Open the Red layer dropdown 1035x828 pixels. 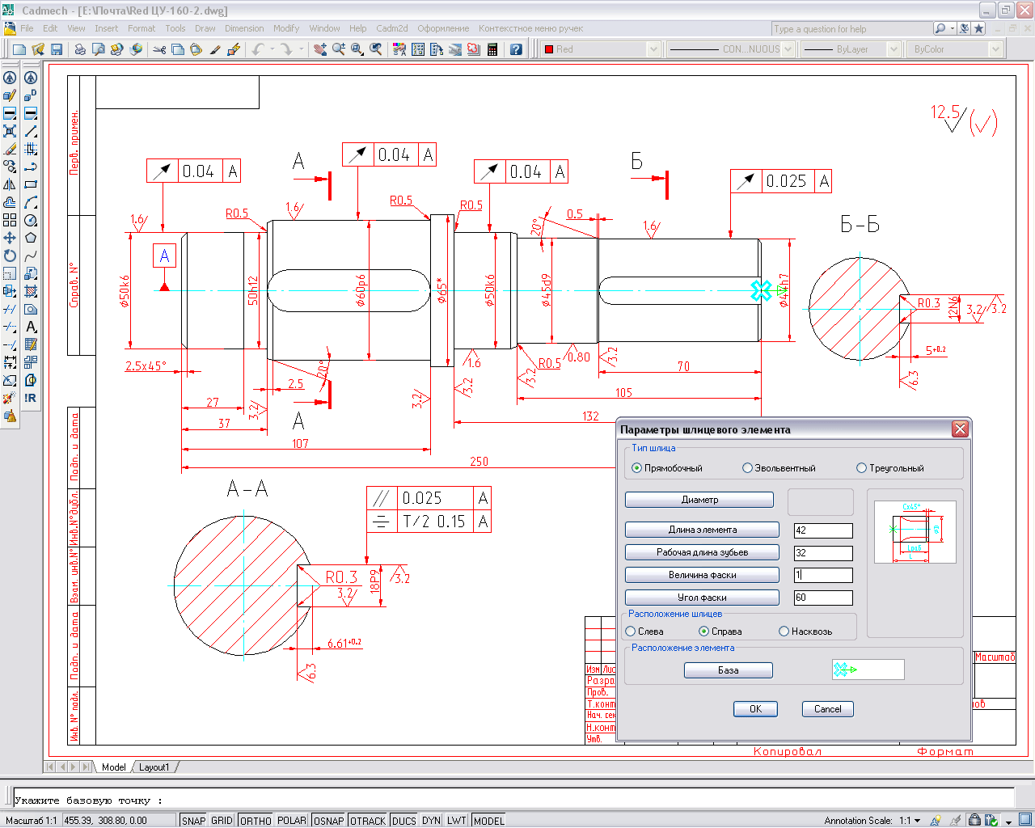(x=653, y=49)
